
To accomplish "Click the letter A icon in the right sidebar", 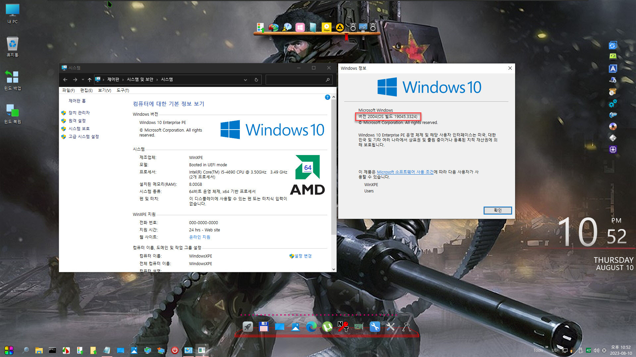I will click(613, 68).
